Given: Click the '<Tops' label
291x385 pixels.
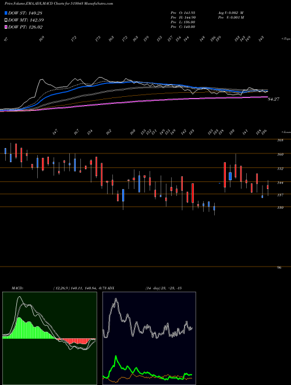Looking at the screenshot, I should point(286,39).
